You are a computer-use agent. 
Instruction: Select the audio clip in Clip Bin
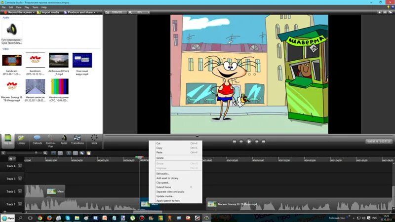pyautogui.click(x=11, y=32)
